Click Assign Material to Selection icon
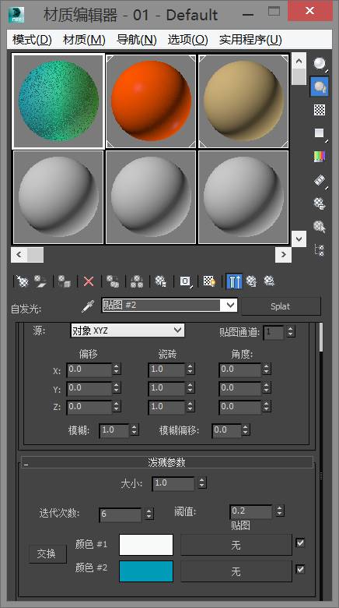This screenshot has width=339, height=608. (x=65, y=281)
